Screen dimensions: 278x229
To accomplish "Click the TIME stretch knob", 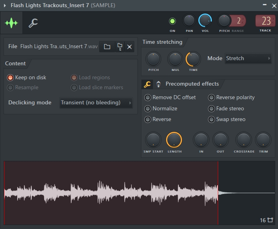I will click(x=193, y=59).
